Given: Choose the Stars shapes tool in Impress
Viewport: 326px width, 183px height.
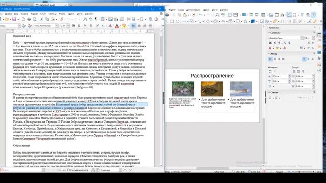Looking at the screenshot, I should (x=246, y=21).
